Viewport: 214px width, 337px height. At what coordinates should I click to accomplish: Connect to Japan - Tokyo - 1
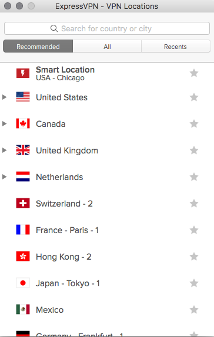(107, 283)
